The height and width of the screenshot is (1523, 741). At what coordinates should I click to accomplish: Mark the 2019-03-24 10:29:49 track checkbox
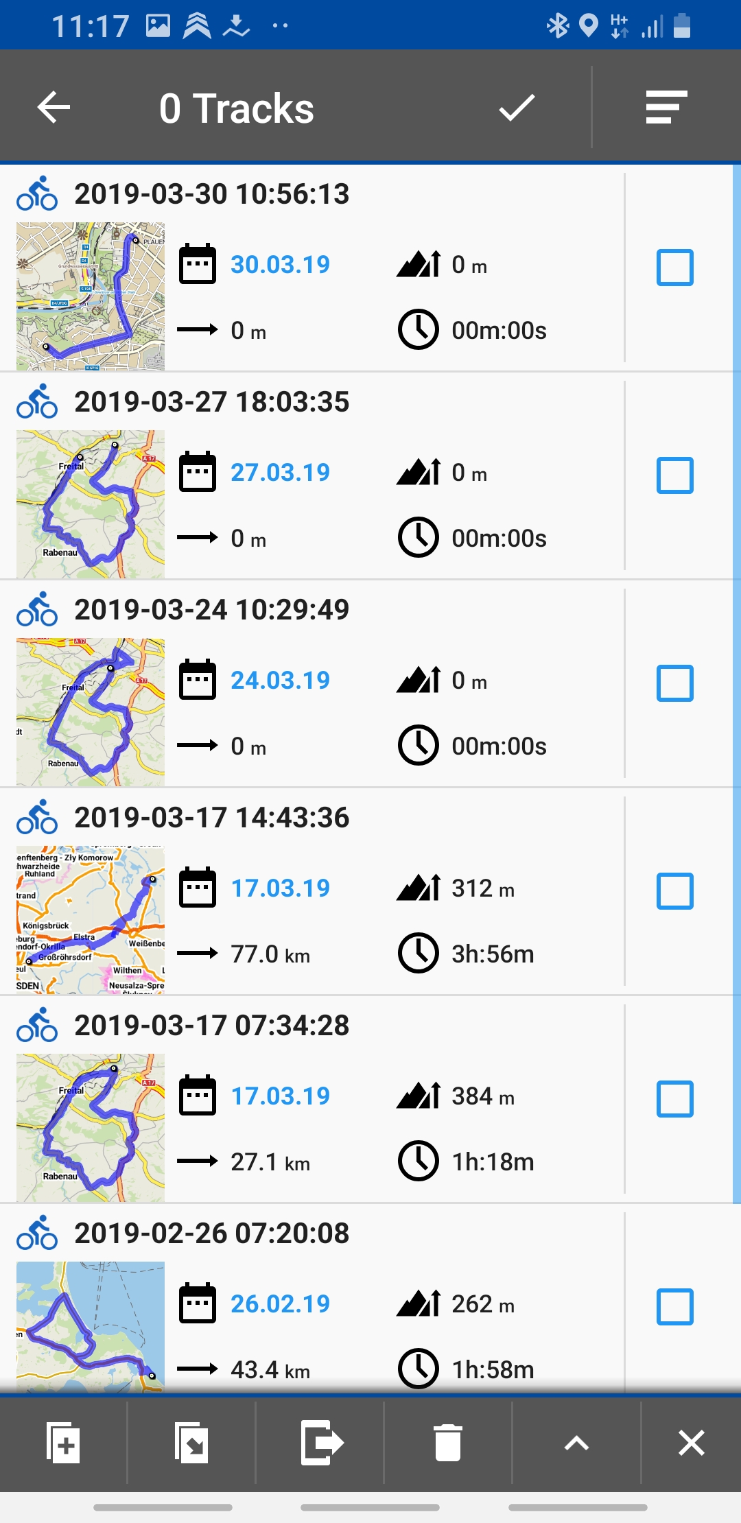pyautogui.click(x=674, y=683)
